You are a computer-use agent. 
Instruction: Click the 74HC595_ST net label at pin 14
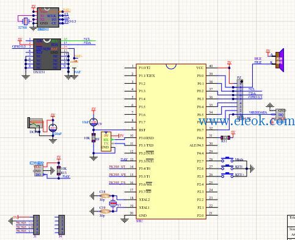coord(117,167)
